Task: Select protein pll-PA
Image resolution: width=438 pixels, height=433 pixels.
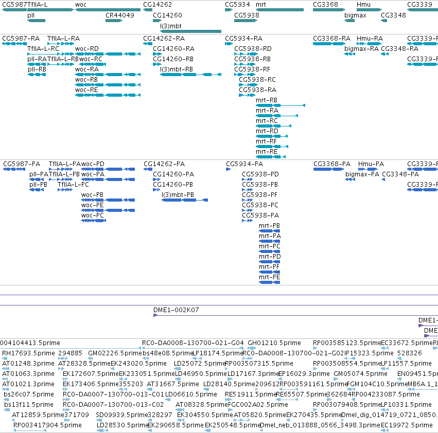Action: [x=37, y=179]
